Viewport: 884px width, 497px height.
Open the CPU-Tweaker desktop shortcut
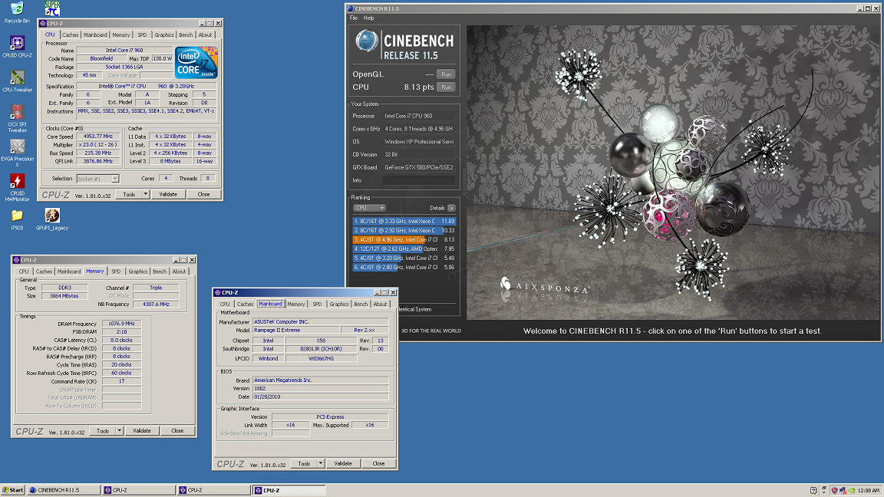click(x=17, y=81)
